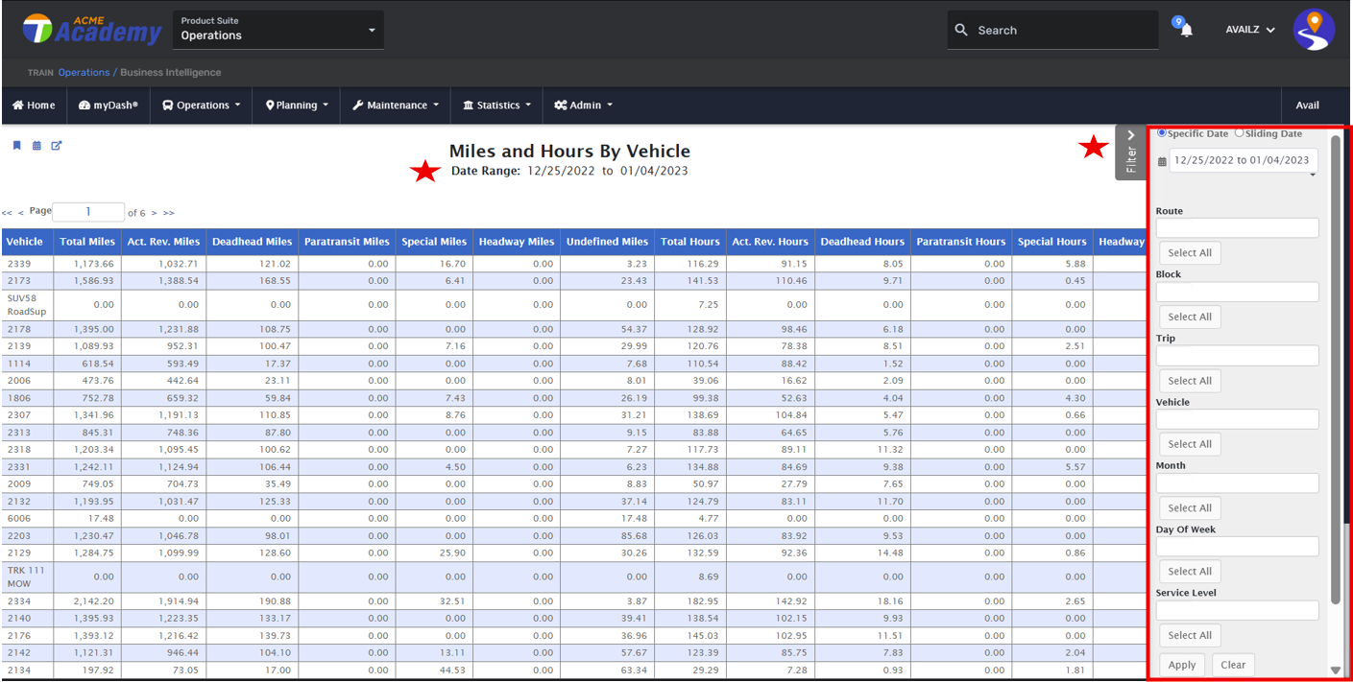
Task: Expand the AVAILZ account dropdown
Action: (1250, 30)
